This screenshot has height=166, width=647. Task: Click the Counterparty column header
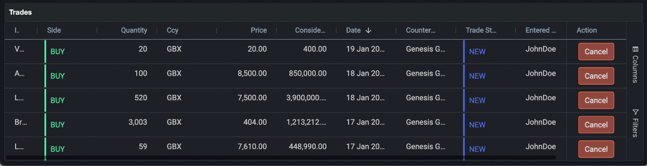coord(421,30)
